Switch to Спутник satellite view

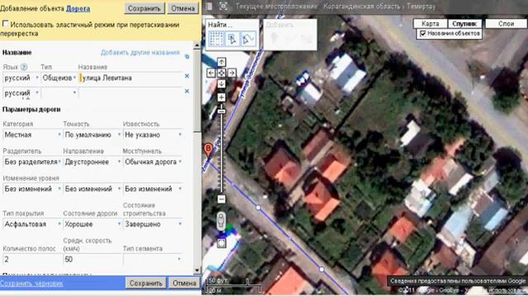(464, 24)
